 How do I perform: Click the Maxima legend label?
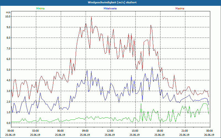(180, 9)
